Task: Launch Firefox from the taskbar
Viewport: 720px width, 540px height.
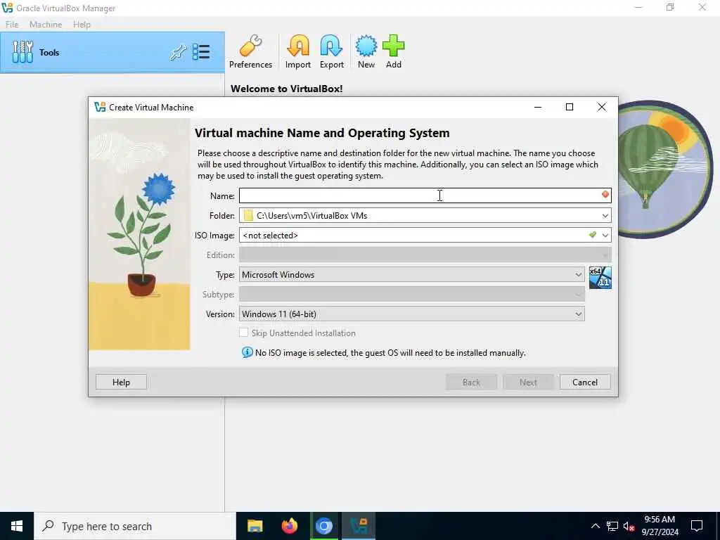Action: click(289, 526)
